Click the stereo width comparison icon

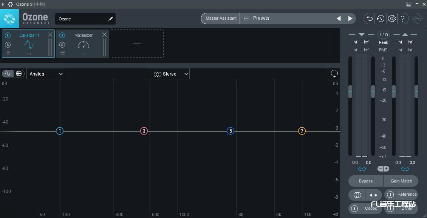coord(357,195)
